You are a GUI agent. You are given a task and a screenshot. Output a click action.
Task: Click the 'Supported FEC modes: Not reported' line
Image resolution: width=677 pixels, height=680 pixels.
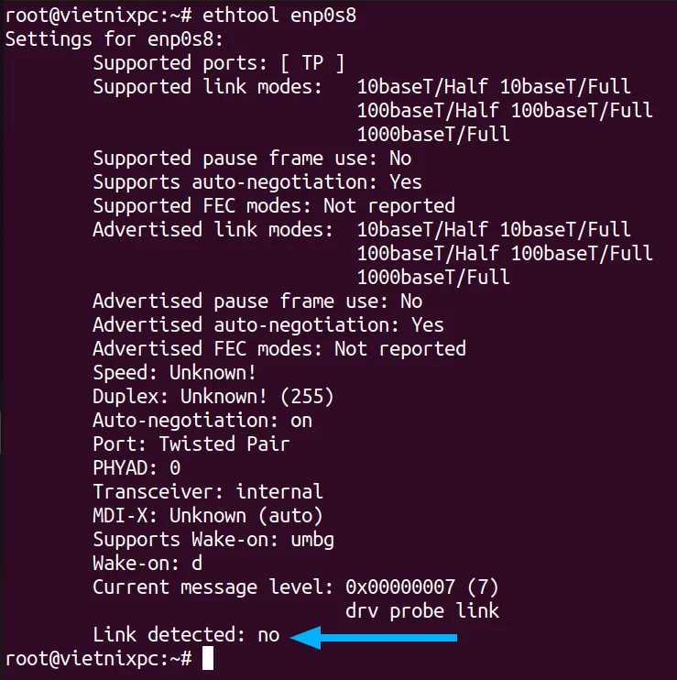point(274,206)
